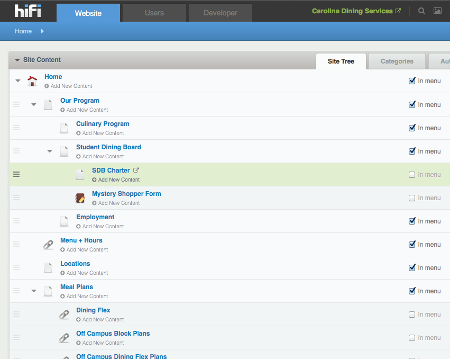This screenshot has width=450, height=359.
Task: Check In menu for Dining Flex
Action: tap(412, 315)
